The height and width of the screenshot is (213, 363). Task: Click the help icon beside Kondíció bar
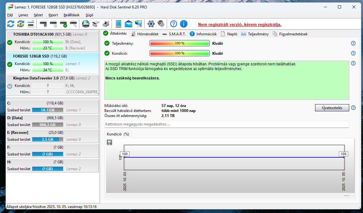[353, 53]
